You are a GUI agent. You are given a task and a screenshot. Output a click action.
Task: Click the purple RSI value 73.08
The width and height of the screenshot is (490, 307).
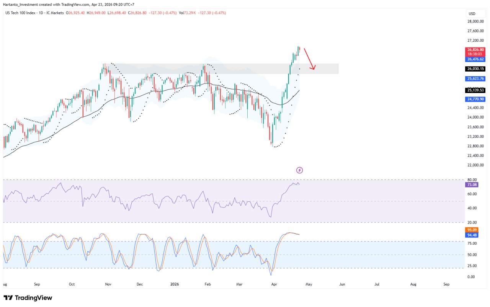(472, 185)
